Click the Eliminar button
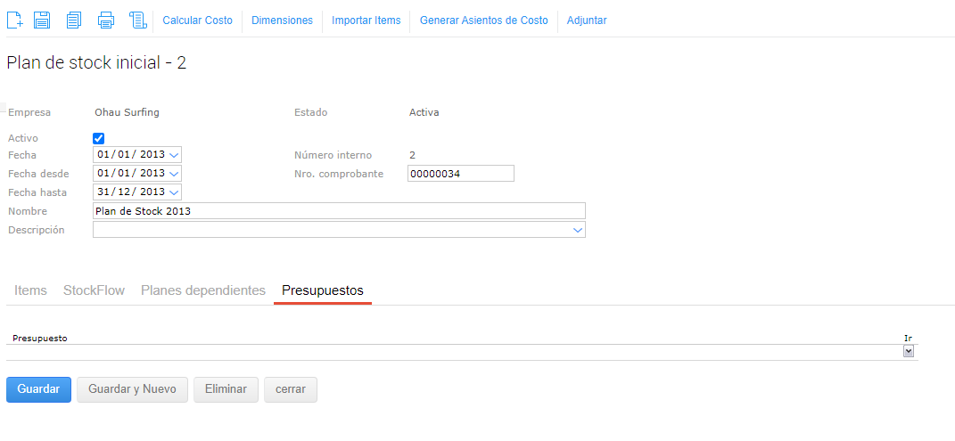 [226, 389]
